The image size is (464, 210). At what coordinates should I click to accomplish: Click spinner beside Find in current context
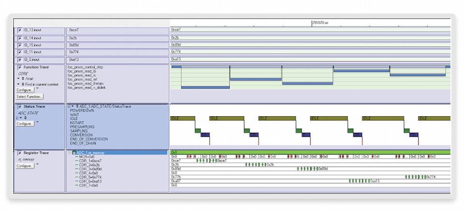23,84
